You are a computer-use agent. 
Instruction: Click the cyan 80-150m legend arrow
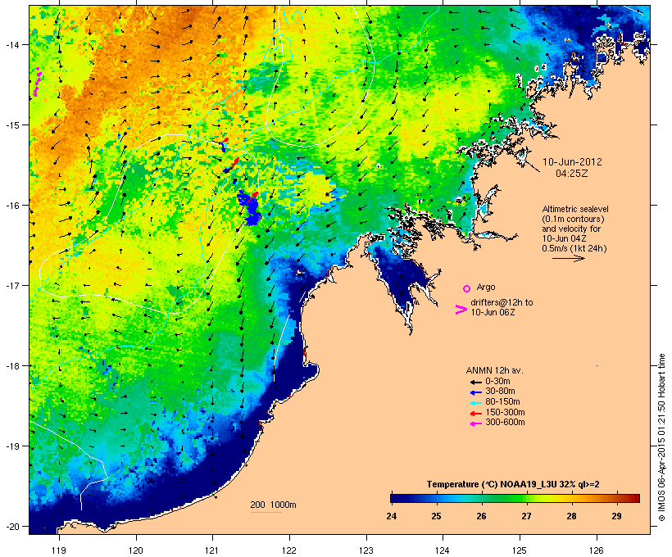pos(475,403)
